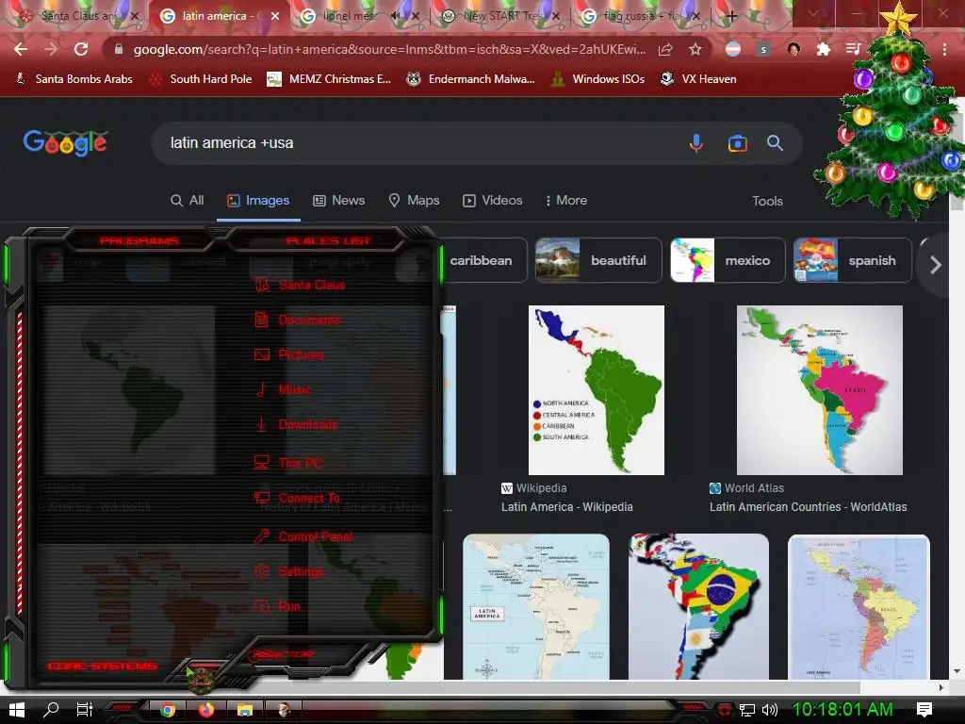Submit the search with the magnifier icon

point(775,143)
